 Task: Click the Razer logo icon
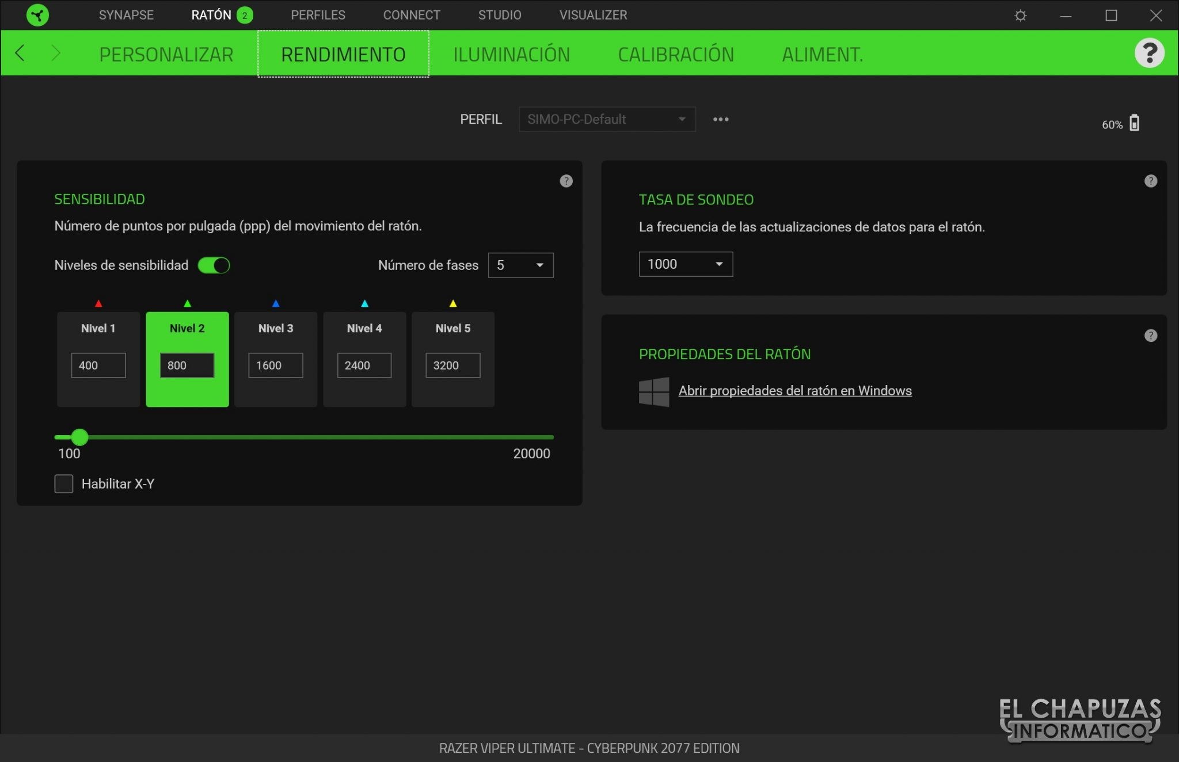click(37, 15)
